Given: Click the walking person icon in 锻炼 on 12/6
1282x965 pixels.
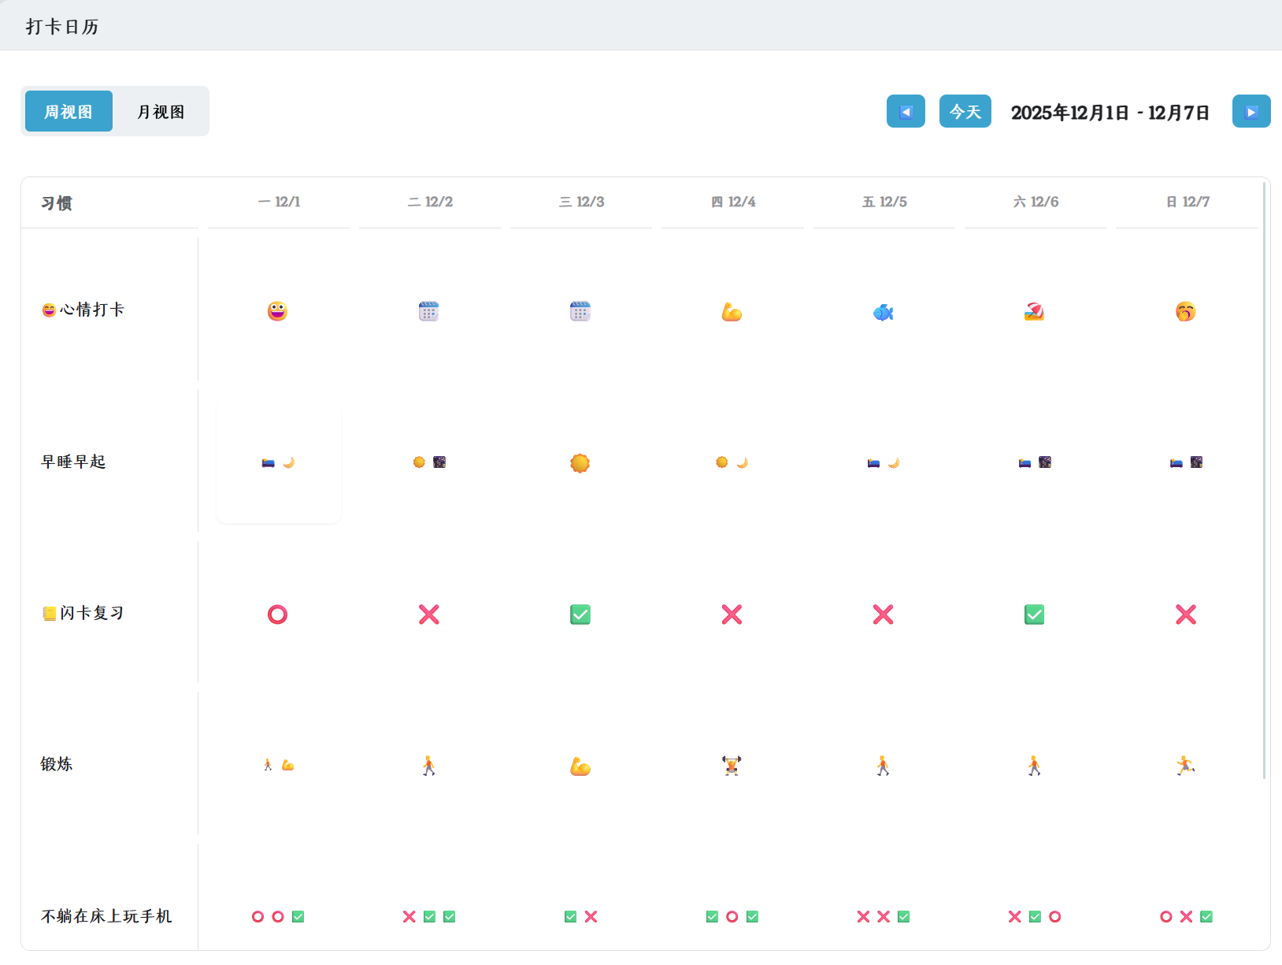Looking at the screenshot, I should (1035, 766).
